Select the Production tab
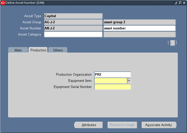187x133 pixels. (x=38, y=50)
